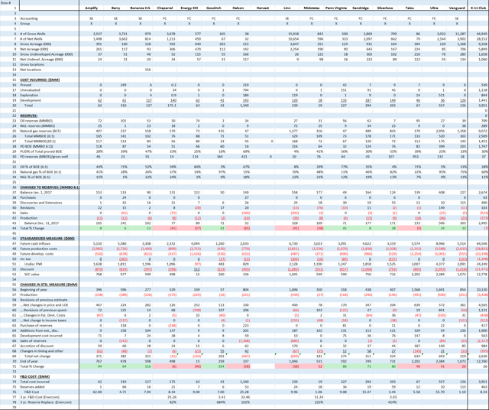This screenshot has height=410, width=489.
Task: Click the 'Harvest' column header
Action: (263, 8)
